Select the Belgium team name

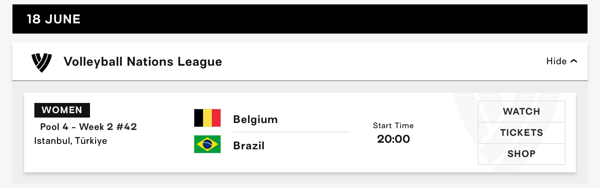255,120
